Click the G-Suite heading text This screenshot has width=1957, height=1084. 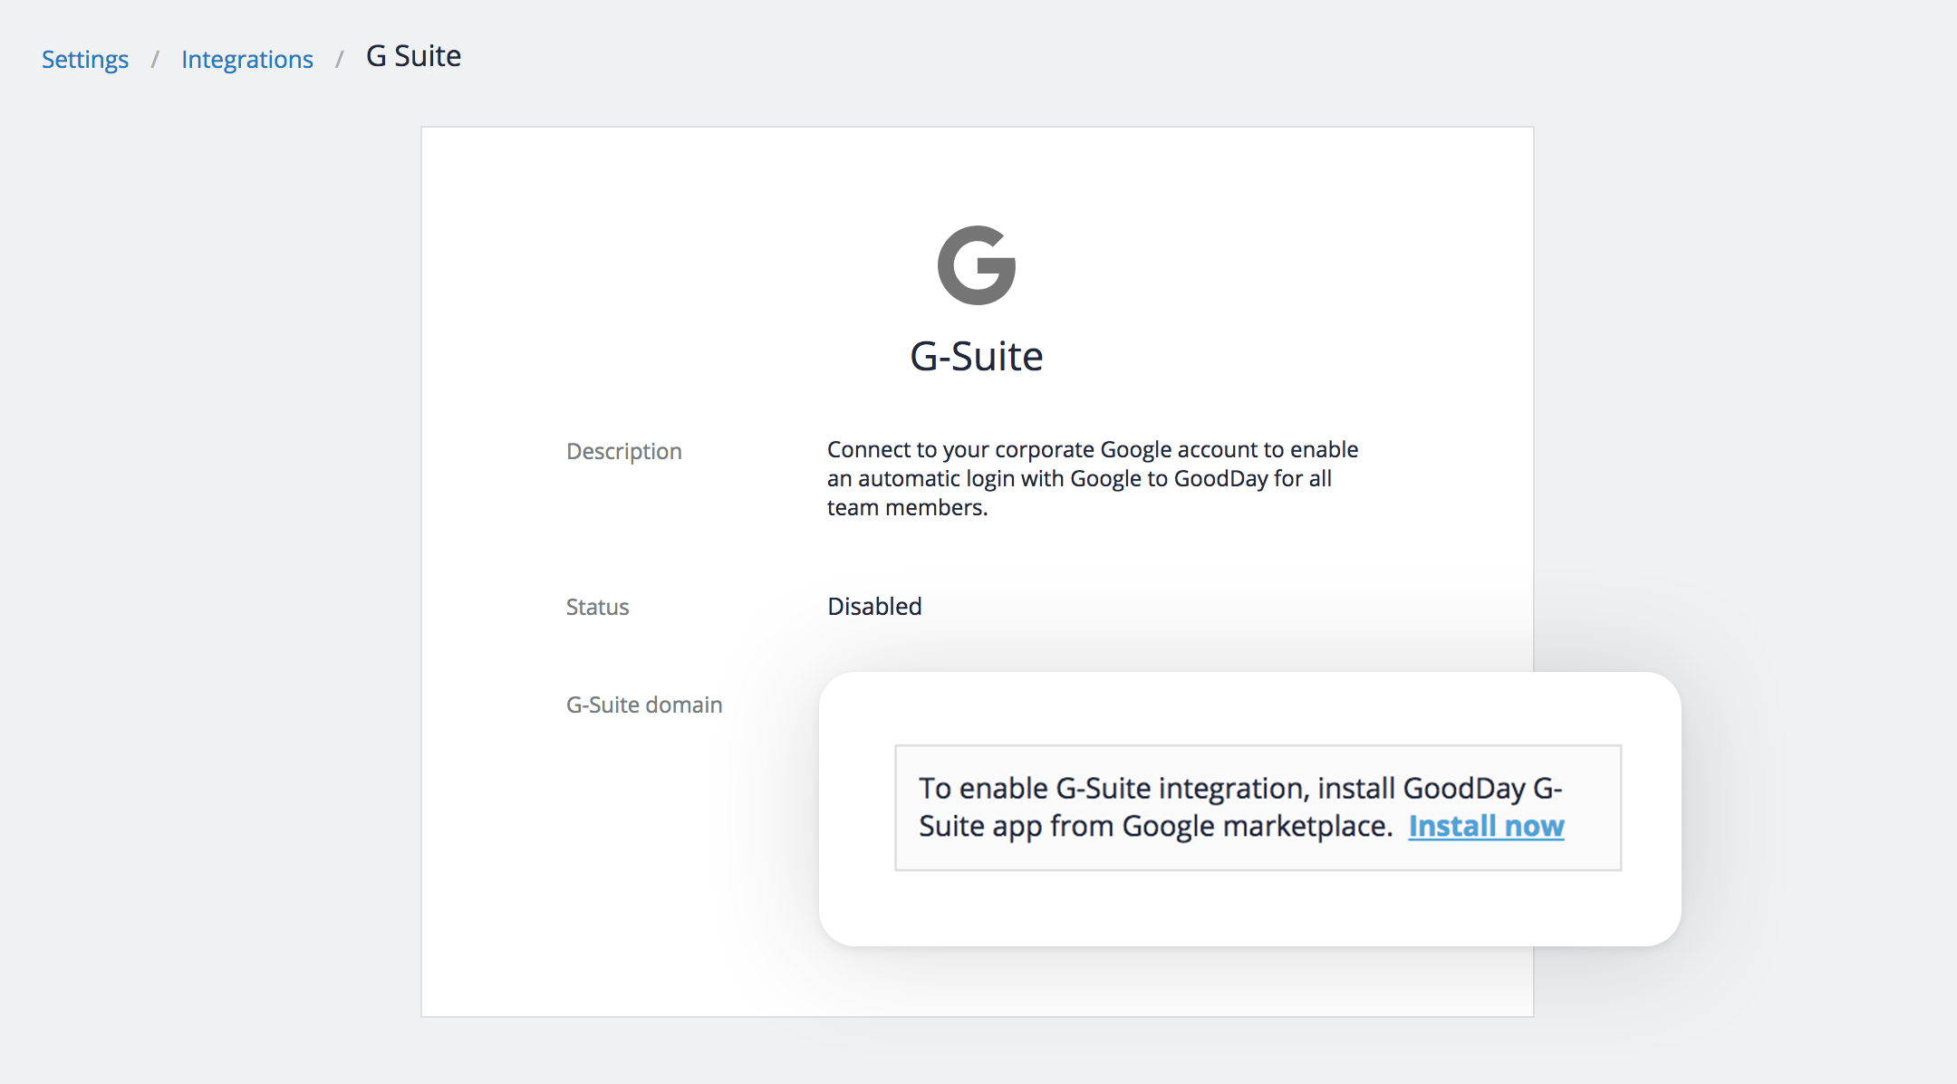pos(977,356)
